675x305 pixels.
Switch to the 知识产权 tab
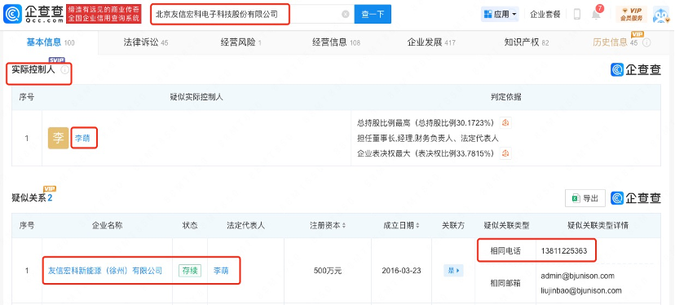pos(527,42)
